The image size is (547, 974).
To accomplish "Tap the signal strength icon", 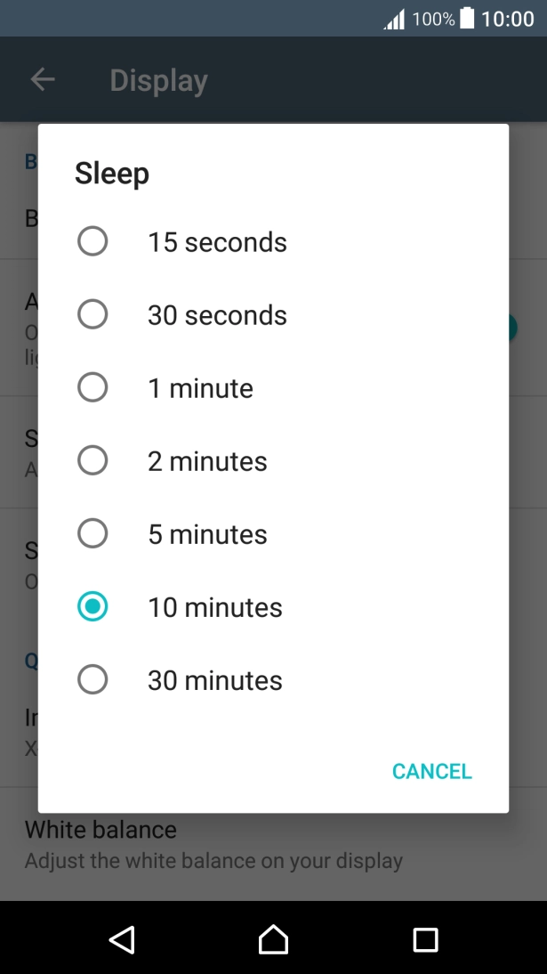I will pyautogui.click(x=395, y=18).
